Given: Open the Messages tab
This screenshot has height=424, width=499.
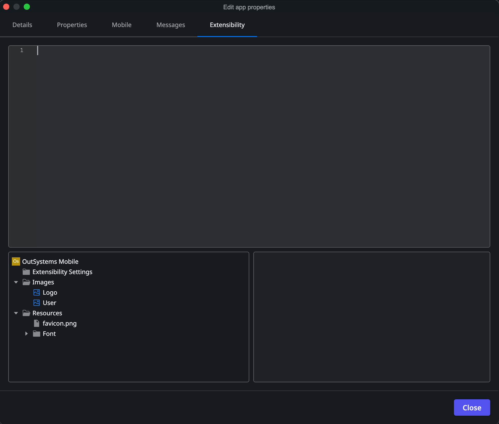Looking at the screenshot, I should click(170, 25).
